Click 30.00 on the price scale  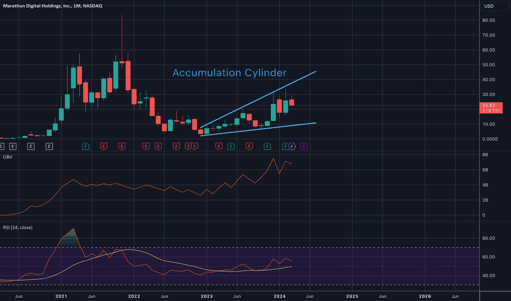(489, 94)
